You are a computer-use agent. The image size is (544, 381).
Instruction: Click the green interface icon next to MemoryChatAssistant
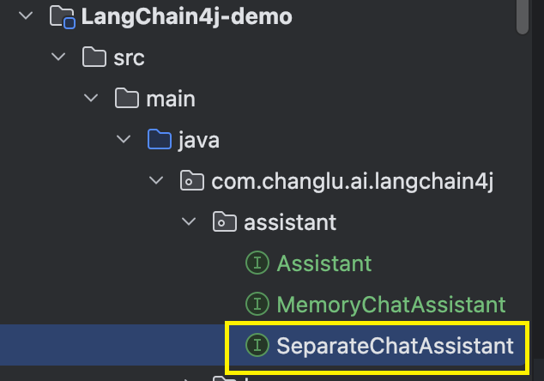(x=257, y=304)
